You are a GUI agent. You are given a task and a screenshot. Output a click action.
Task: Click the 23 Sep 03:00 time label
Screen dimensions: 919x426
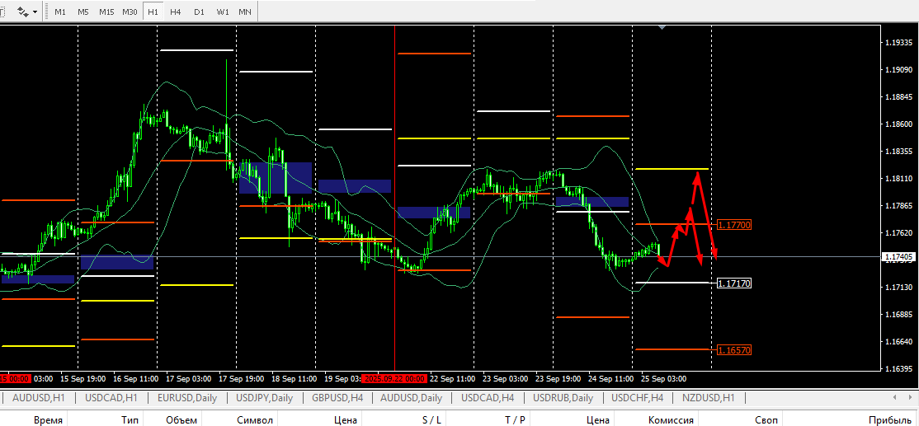505,378
